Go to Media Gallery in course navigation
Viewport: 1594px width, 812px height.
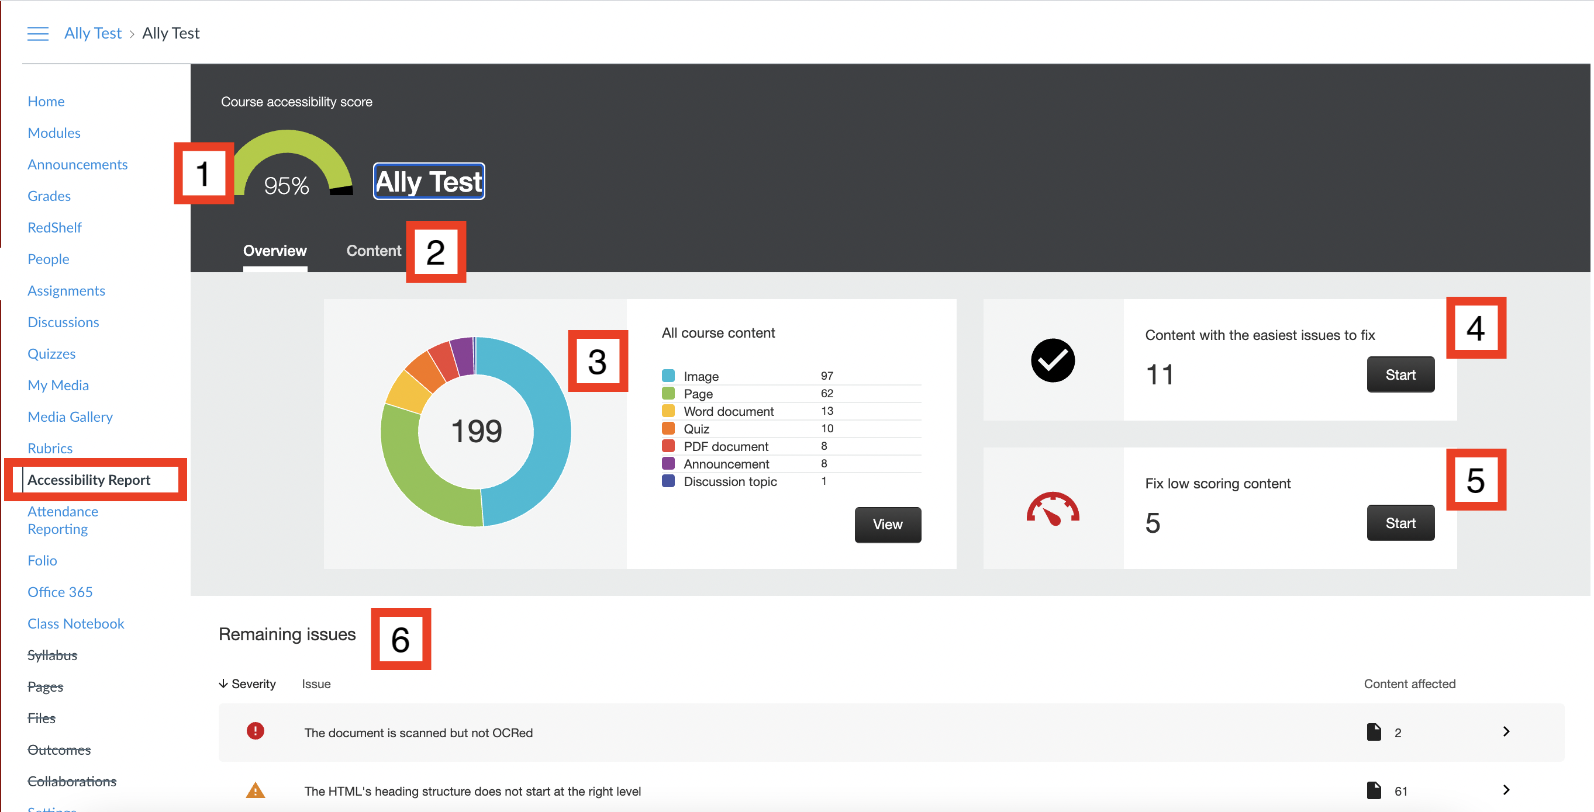(70, 417)
